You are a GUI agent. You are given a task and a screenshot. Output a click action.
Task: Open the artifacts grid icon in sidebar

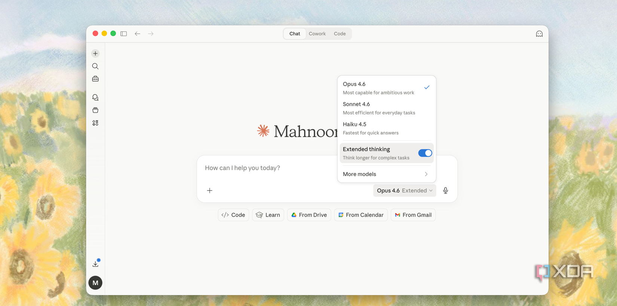click(95, 123)
